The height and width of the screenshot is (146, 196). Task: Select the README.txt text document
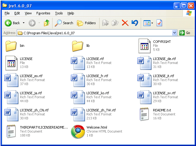(144, 114)
